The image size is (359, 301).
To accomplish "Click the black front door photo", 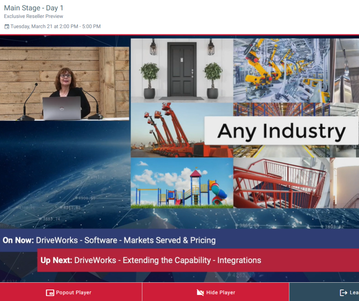I will pyautogui.click(x=182, y=70).
